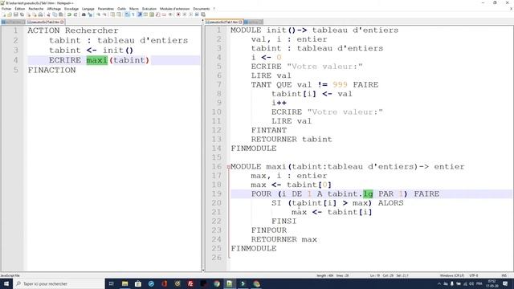Open the Exécution menu
514x289 pixels.
149,9
